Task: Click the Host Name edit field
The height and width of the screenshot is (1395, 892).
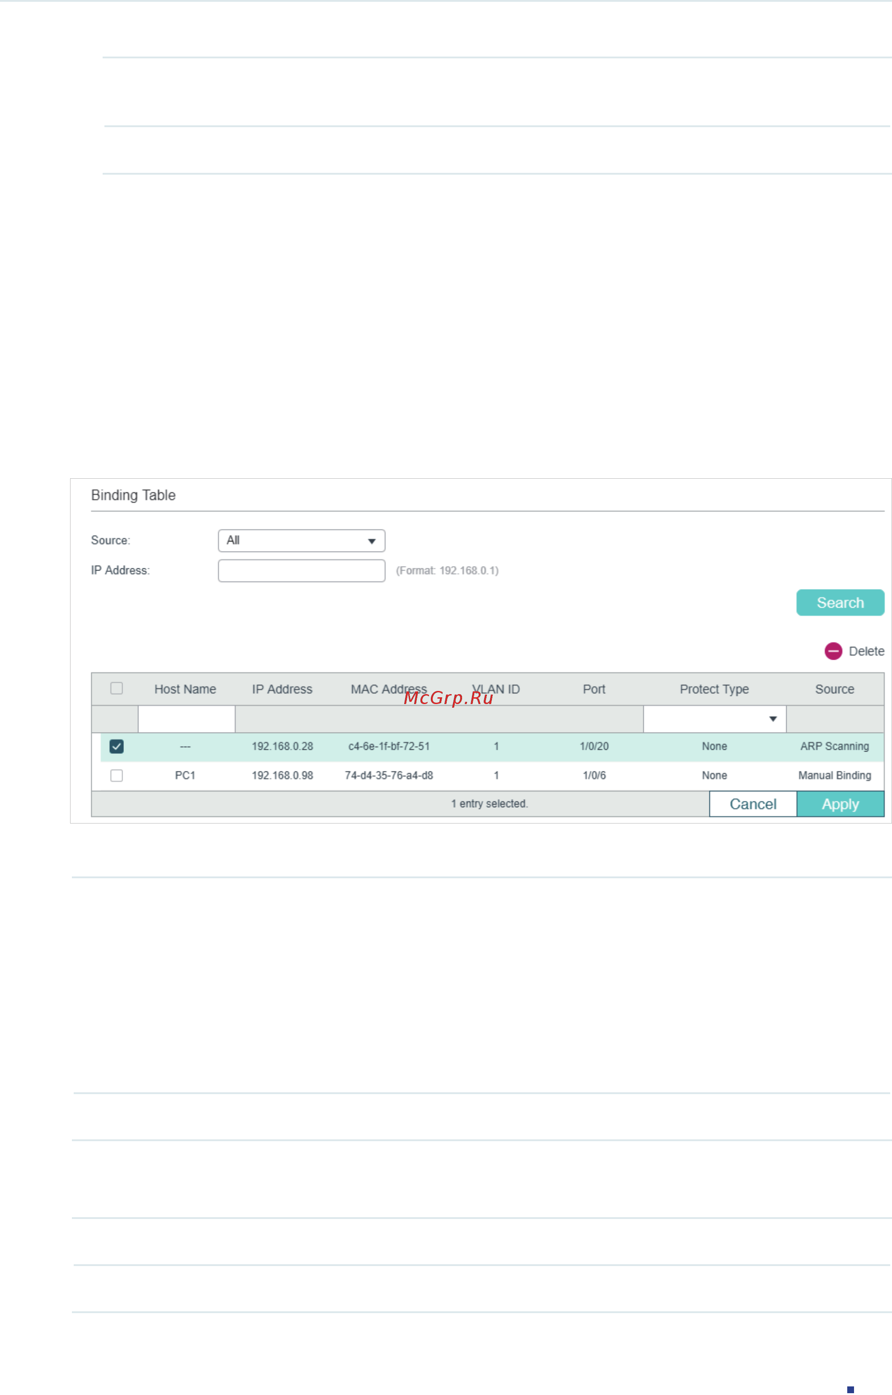Action: click(187, 719)
